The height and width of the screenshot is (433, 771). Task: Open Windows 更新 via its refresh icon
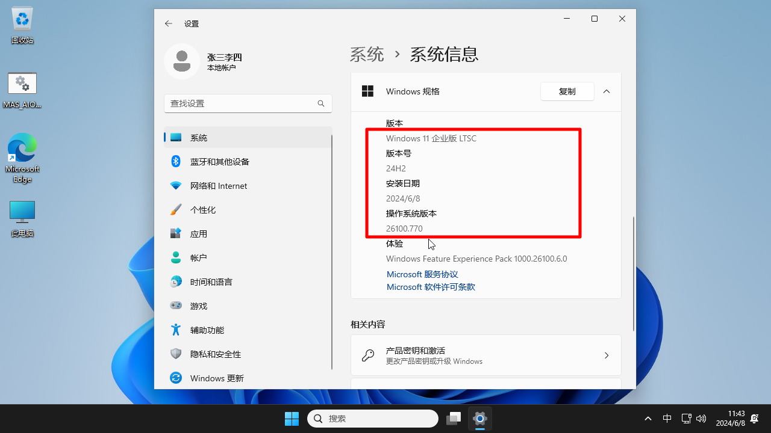point(176,378)
